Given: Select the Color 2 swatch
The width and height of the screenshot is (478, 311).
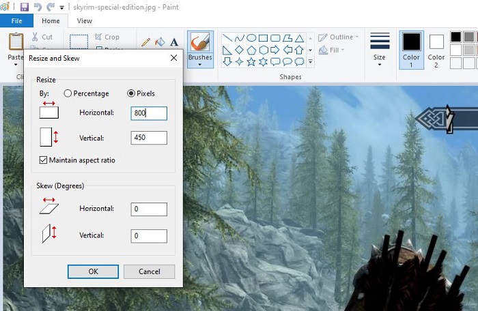Looking at the screenshot, I should [x=436, y=50].
